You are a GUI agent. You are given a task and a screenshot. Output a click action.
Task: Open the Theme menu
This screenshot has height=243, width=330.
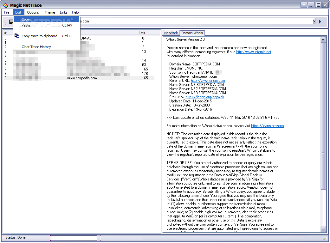[x=50, y=12]
